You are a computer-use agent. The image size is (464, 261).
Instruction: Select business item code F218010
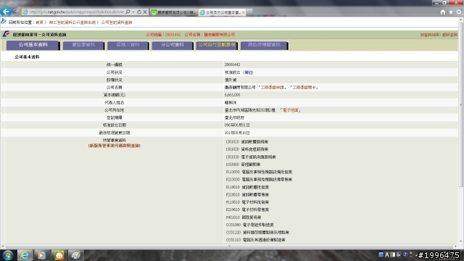233,195
